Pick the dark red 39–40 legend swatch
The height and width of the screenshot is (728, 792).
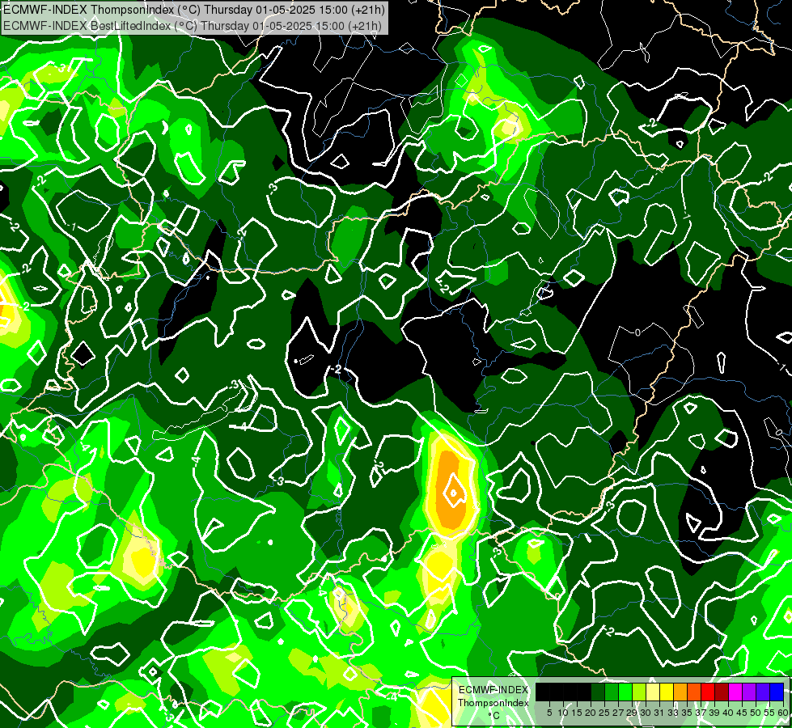[x=722, y=692]
